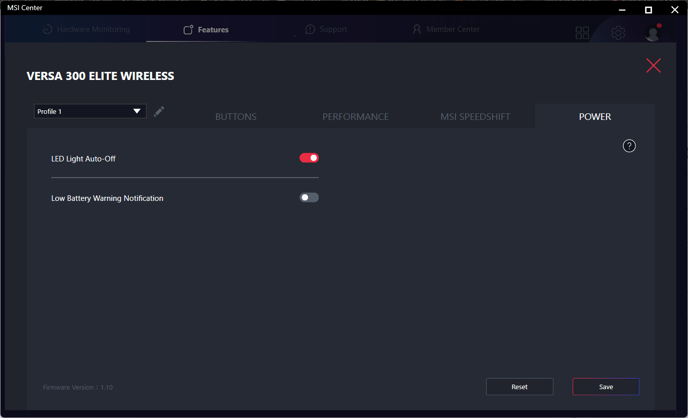Close the mouse settings panel with red X

tap(654, 65)
